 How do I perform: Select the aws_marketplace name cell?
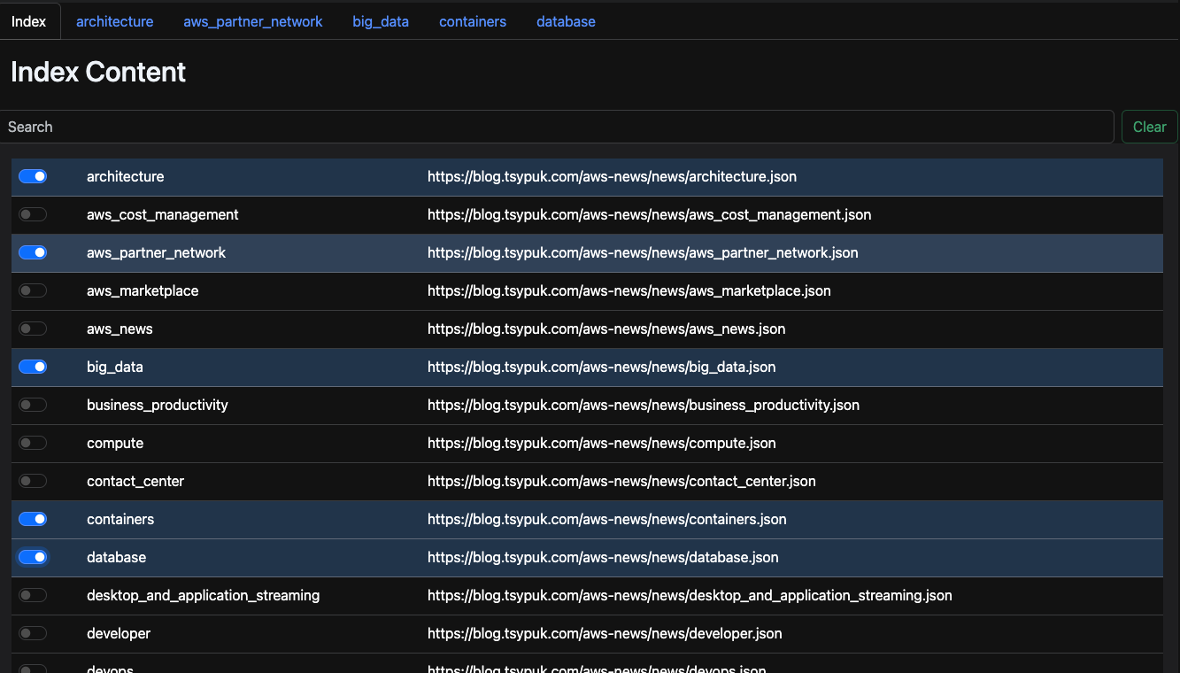[x=143, y=290]
